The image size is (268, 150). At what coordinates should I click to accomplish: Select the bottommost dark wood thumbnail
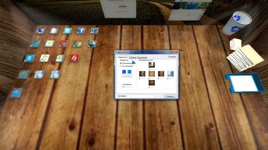[152, 82]
